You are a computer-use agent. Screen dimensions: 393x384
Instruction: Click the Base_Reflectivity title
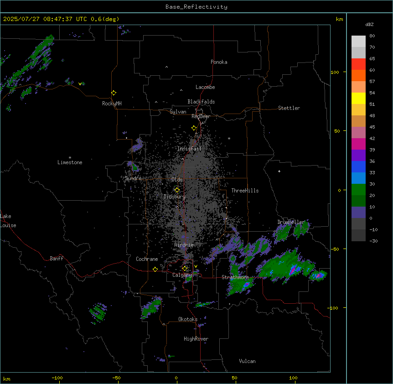pyautogui.click(x=196, y=7)
